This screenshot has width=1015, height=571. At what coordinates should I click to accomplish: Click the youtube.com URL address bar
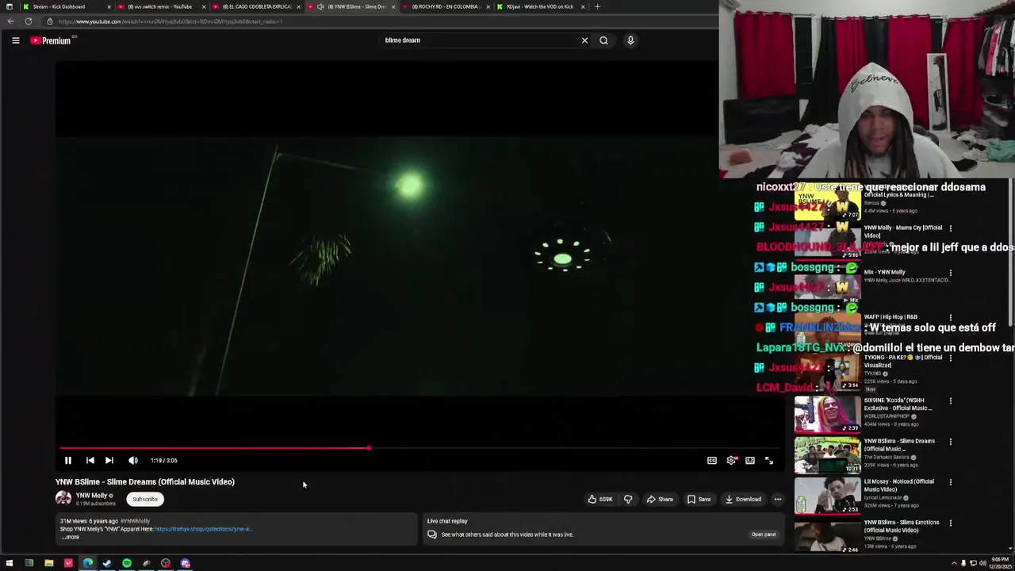tap(381, 21)
